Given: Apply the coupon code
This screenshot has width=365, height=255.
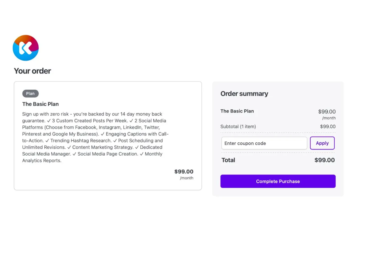Looking at the screenshot, I should tap(322, 143).
